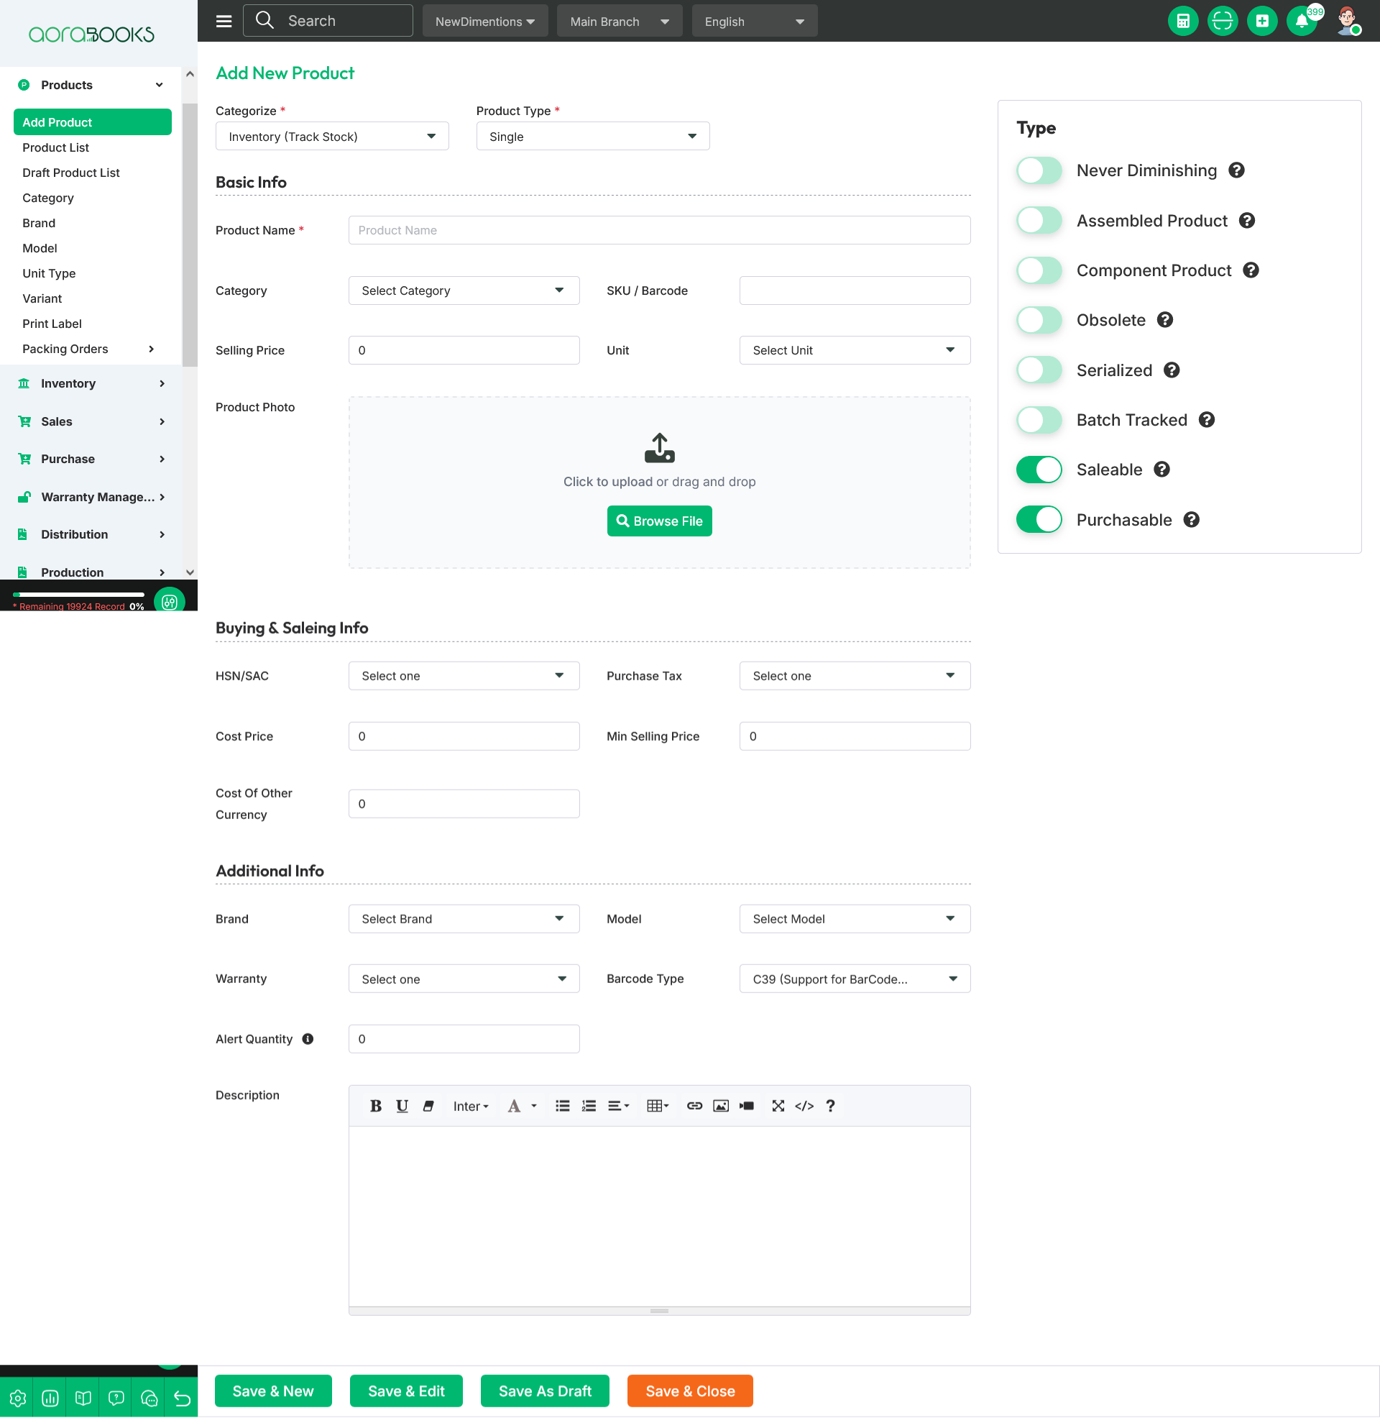Click the SKU / Barcode input field

(855, 291)
